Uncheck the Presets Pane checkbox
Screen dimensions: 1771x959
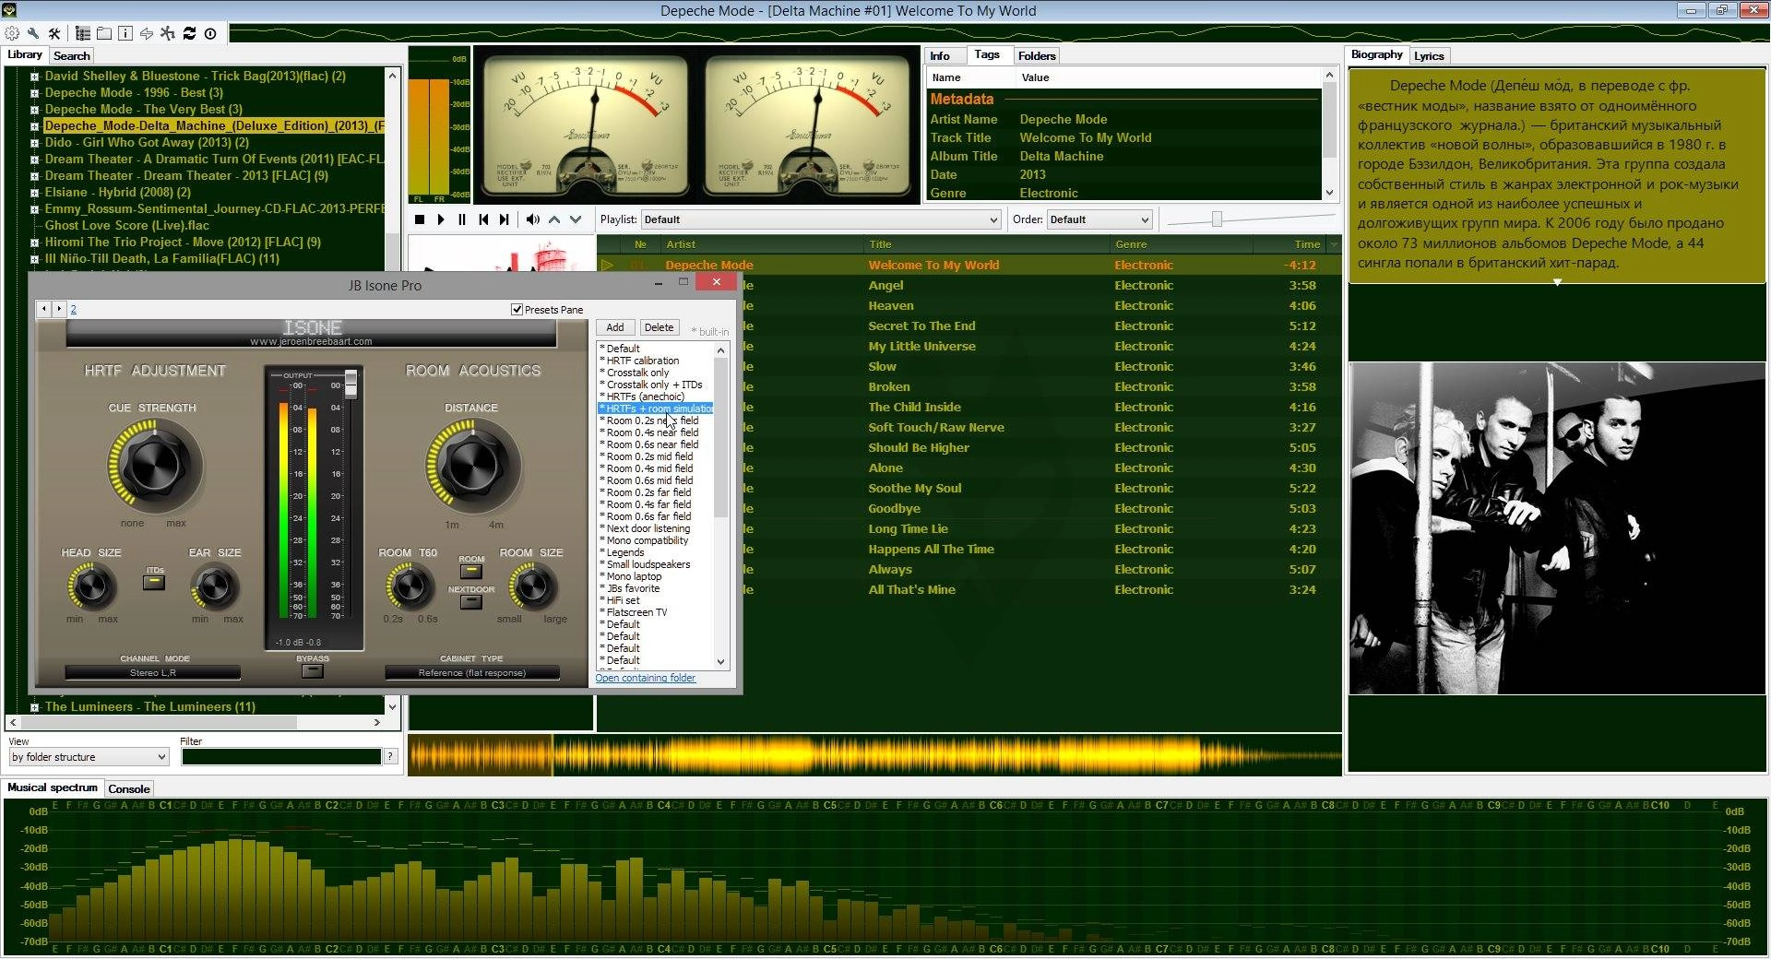(x=517, y=310)
